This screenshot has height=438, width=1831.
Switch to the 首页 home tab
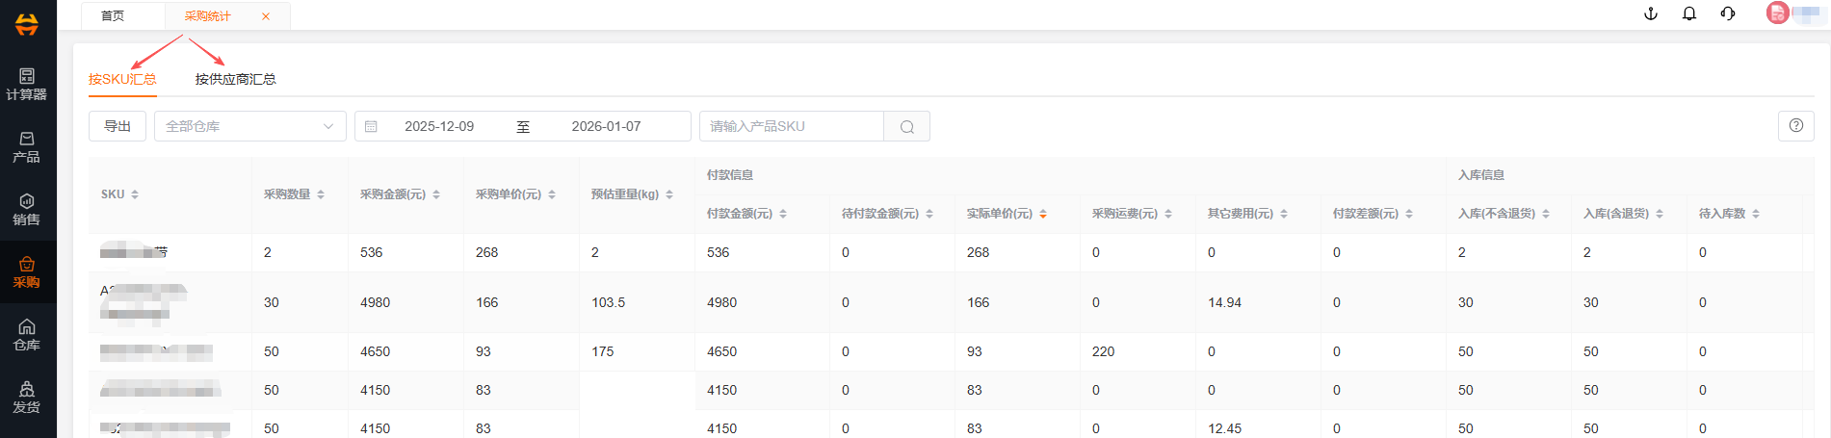click(x=113, y=16)
